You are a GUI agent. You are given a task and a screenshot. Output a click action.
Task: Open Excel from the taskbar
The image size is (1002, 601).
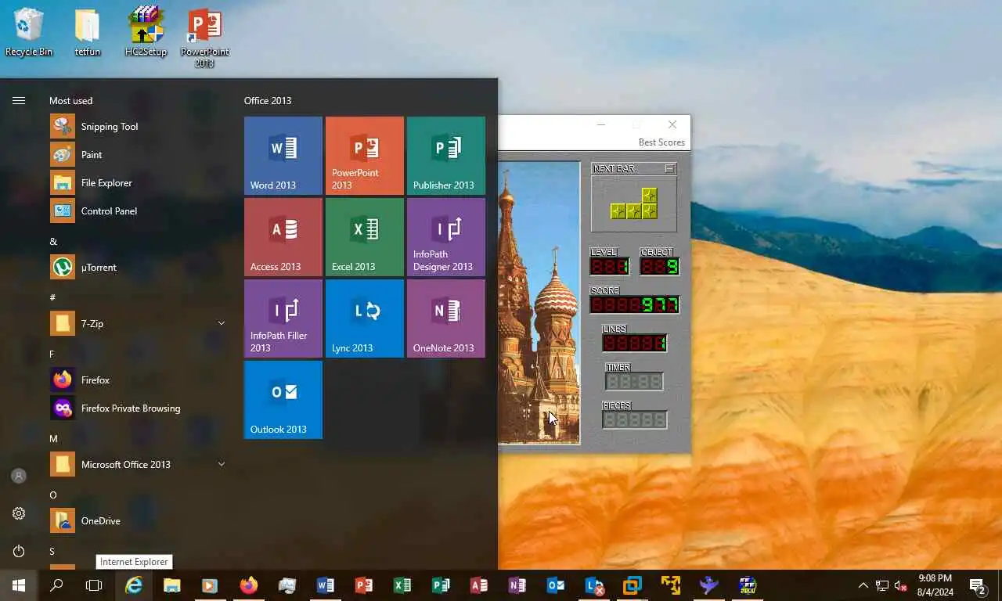(x=402, y=585)
